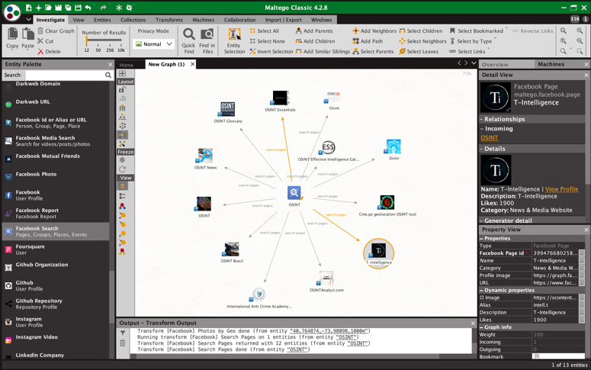Click the Paste clipboard icon
591x370 pixels.
[x=28, y=34]
